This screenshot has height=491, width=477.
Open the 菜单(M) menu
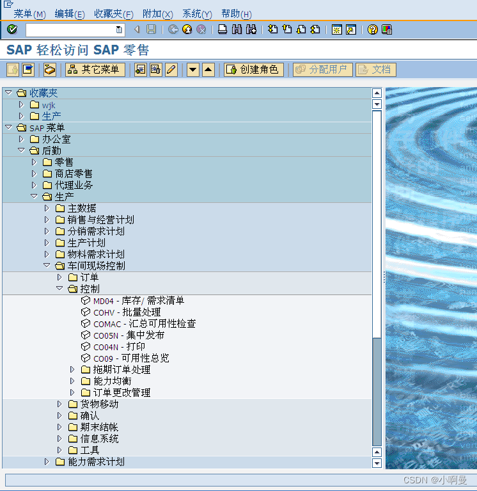coord(29,14)
